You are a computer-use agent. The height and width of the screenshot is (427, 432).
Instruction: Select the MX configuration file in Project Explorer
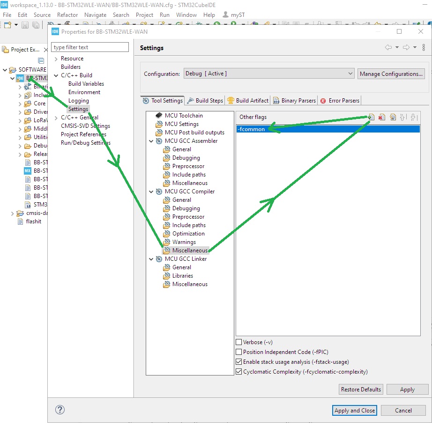37,171
